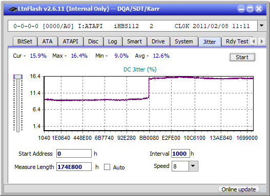Open the drive selection dropdown arrow

[262, 26]
